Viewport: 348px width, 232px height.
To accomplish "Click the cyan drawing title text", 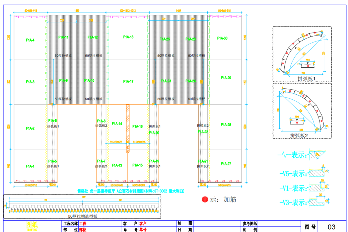I will pyautogui.click(x=131, y=191).
